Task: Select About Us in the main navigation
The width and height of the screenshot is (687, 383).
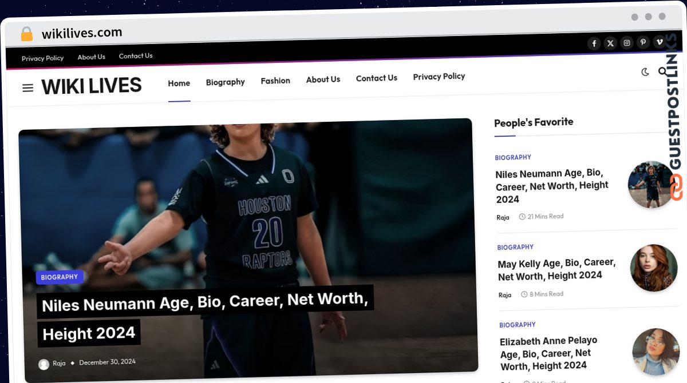Action: click(323, 80)
